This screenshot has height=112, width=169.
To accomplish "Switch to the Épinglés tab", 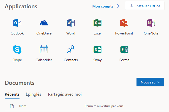I will tap(34, 94).
